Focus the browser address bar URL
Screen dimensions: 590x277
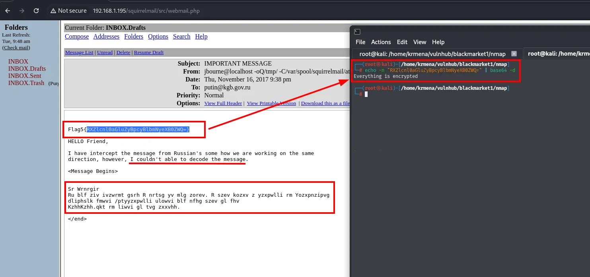tap(146, 11)
